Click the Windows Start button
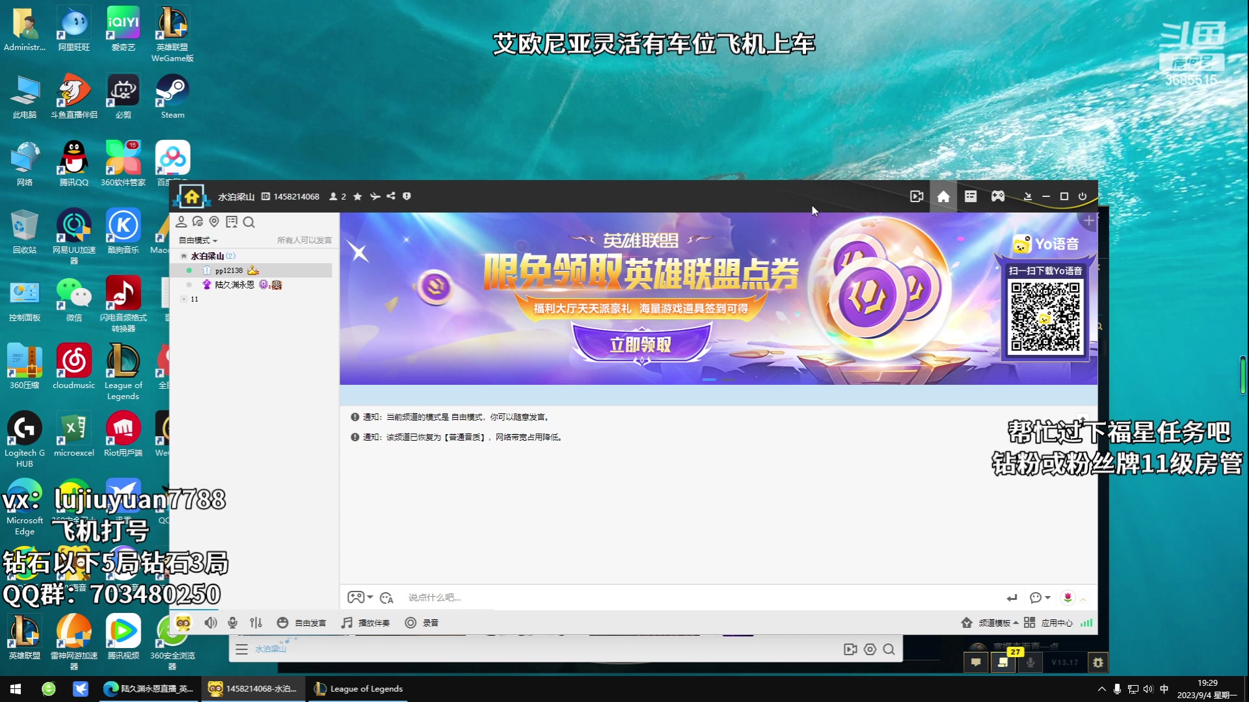1249x702 pixels. (x=16, y=689)
